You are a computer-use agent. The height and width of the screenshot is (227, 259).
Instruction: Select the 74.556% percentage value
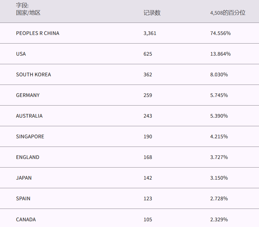click(220, 33)
